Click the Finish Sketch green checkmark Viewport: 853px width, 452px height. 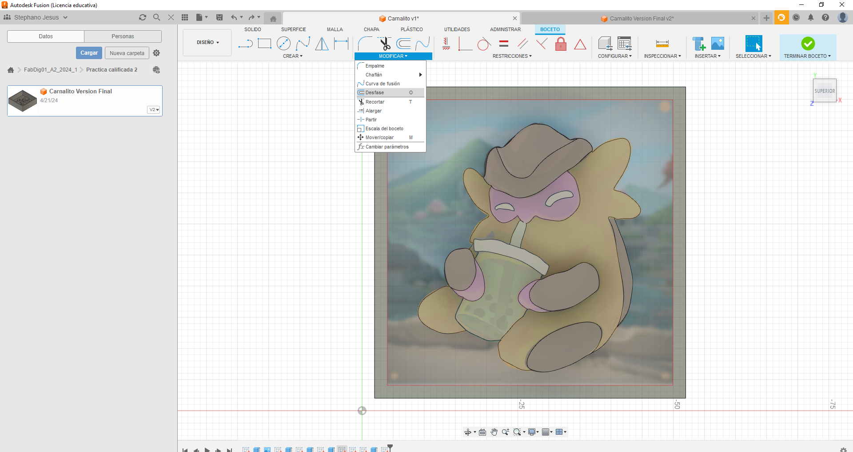[808, 44]
